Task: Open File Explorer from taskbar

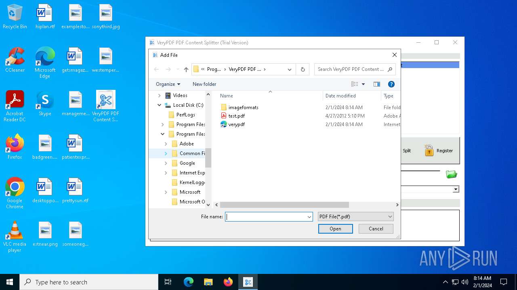Action: pos(208,282)
